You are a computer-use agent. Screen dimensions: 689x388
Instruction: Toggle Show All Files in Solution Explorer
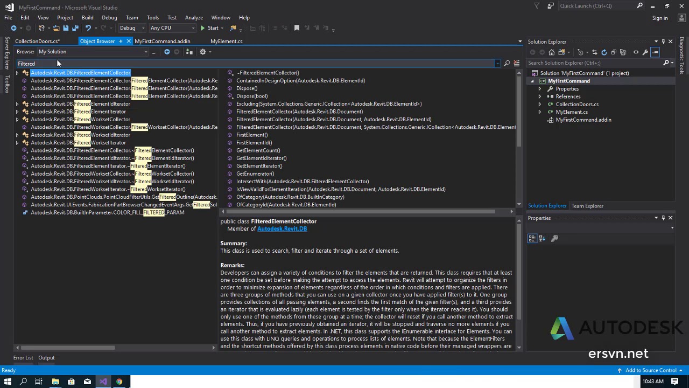click(x=623, y=52)
